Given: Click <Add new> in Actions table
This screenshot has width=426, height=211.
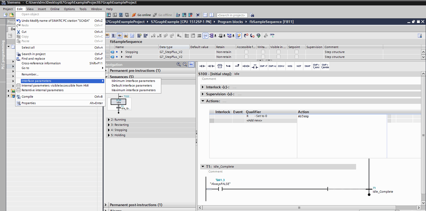Looking at the screenshot, I should coord(254,120).
